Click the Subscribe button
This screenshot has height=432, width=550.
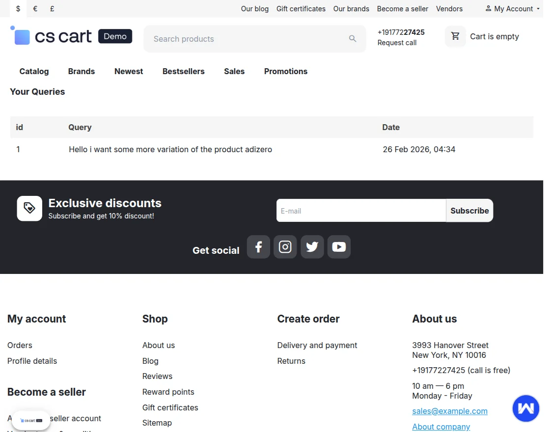pyautogui.click(x=469, y=211)
